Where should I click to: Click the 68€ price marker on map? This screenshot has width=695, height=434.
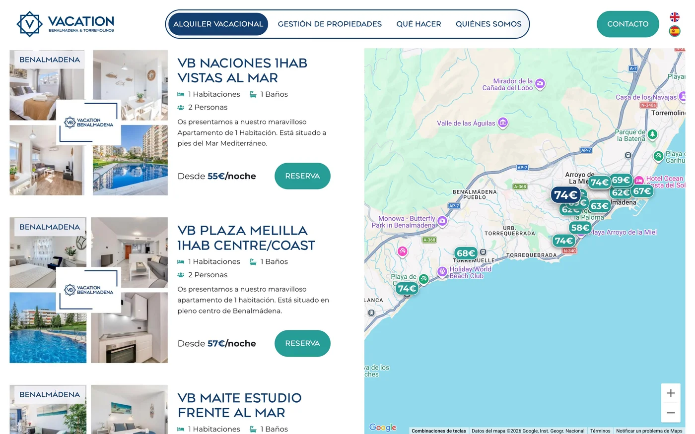coord(465,253)
